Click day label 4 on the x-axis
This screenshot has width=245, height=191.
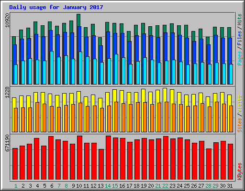[x=37, y=186]
